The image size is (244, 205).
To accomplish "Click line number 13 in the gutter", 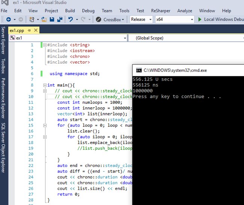I will (x=31, y=114).
